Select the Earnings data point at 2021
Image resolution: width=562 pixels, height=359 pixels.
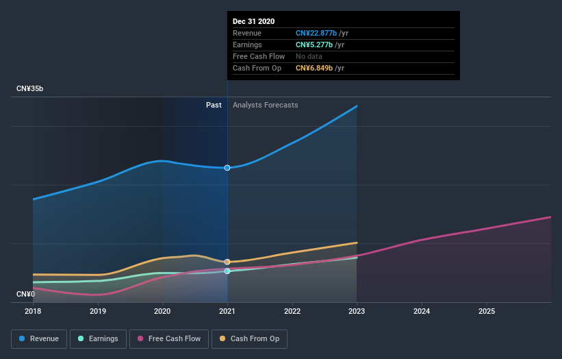pos(227,271)
